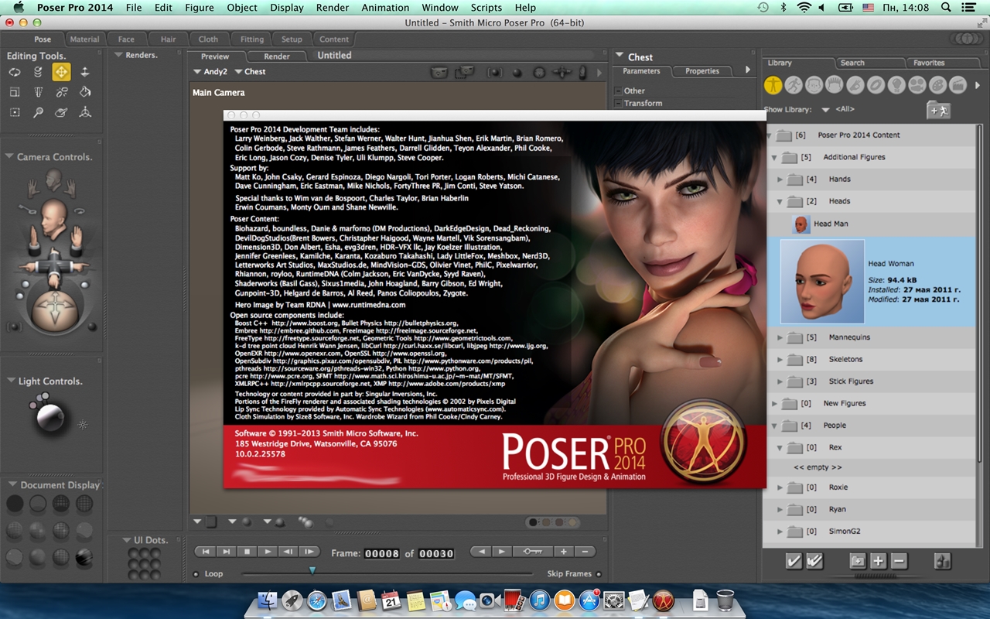Click the single checkmark apply button
Screen dimensions: 990x619
point(794,561)
